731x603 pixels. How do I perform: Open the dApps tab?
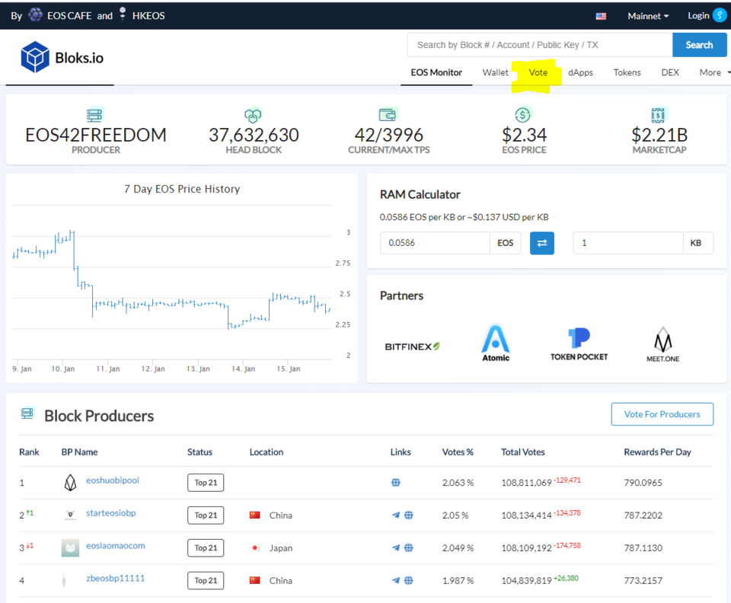580,72
